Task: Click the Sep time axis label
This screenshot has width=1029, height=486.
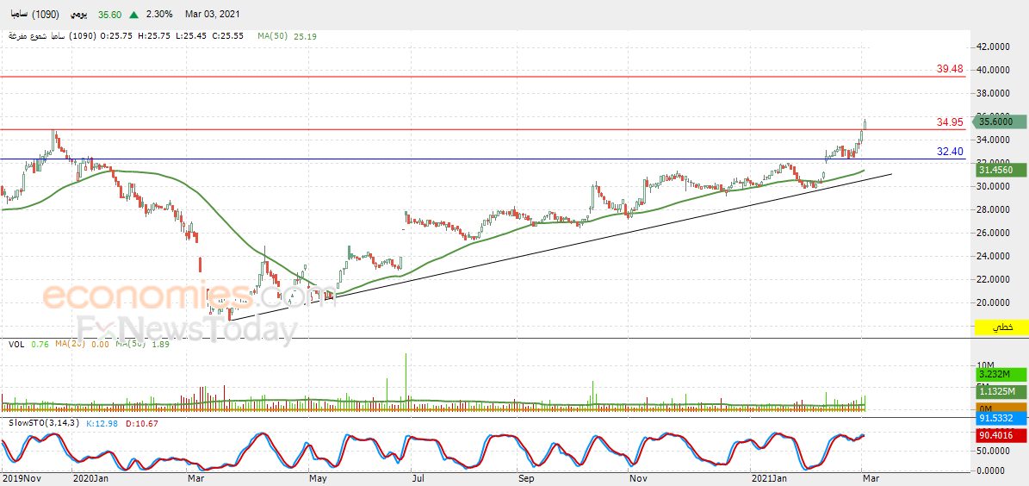Action: pyautogui.click(x=526, y=479)
